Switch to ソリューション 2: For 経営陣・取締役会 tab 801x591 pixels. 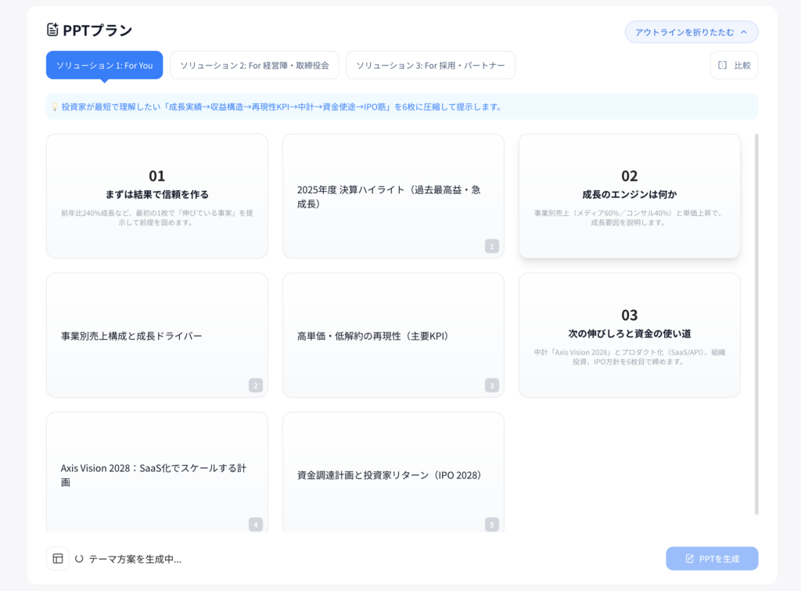tap(254, 65)
